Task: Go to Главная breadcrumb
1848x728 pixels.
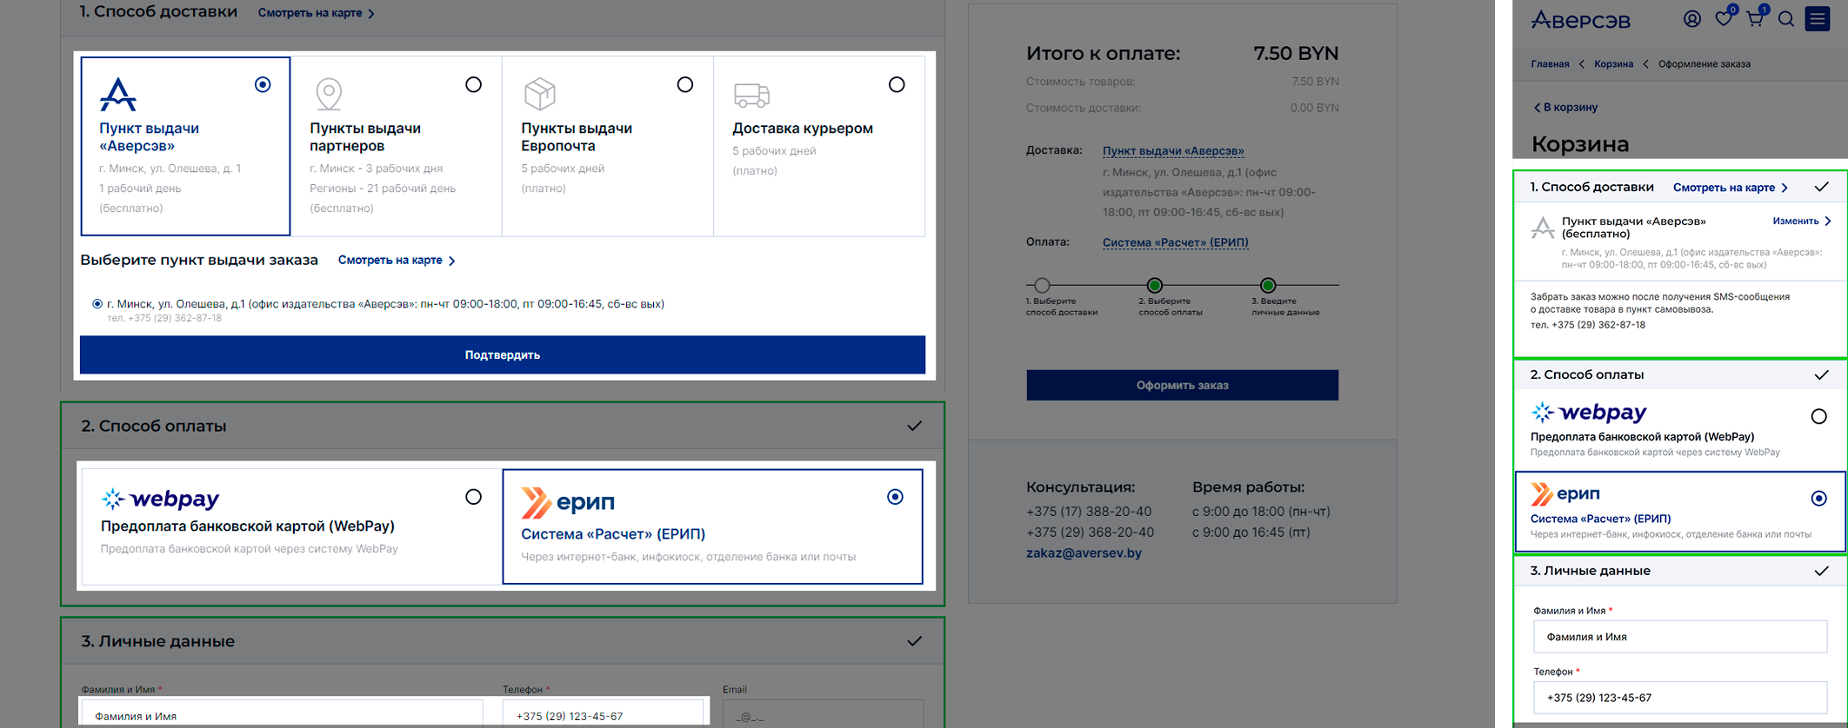Action: point(1550,64)
